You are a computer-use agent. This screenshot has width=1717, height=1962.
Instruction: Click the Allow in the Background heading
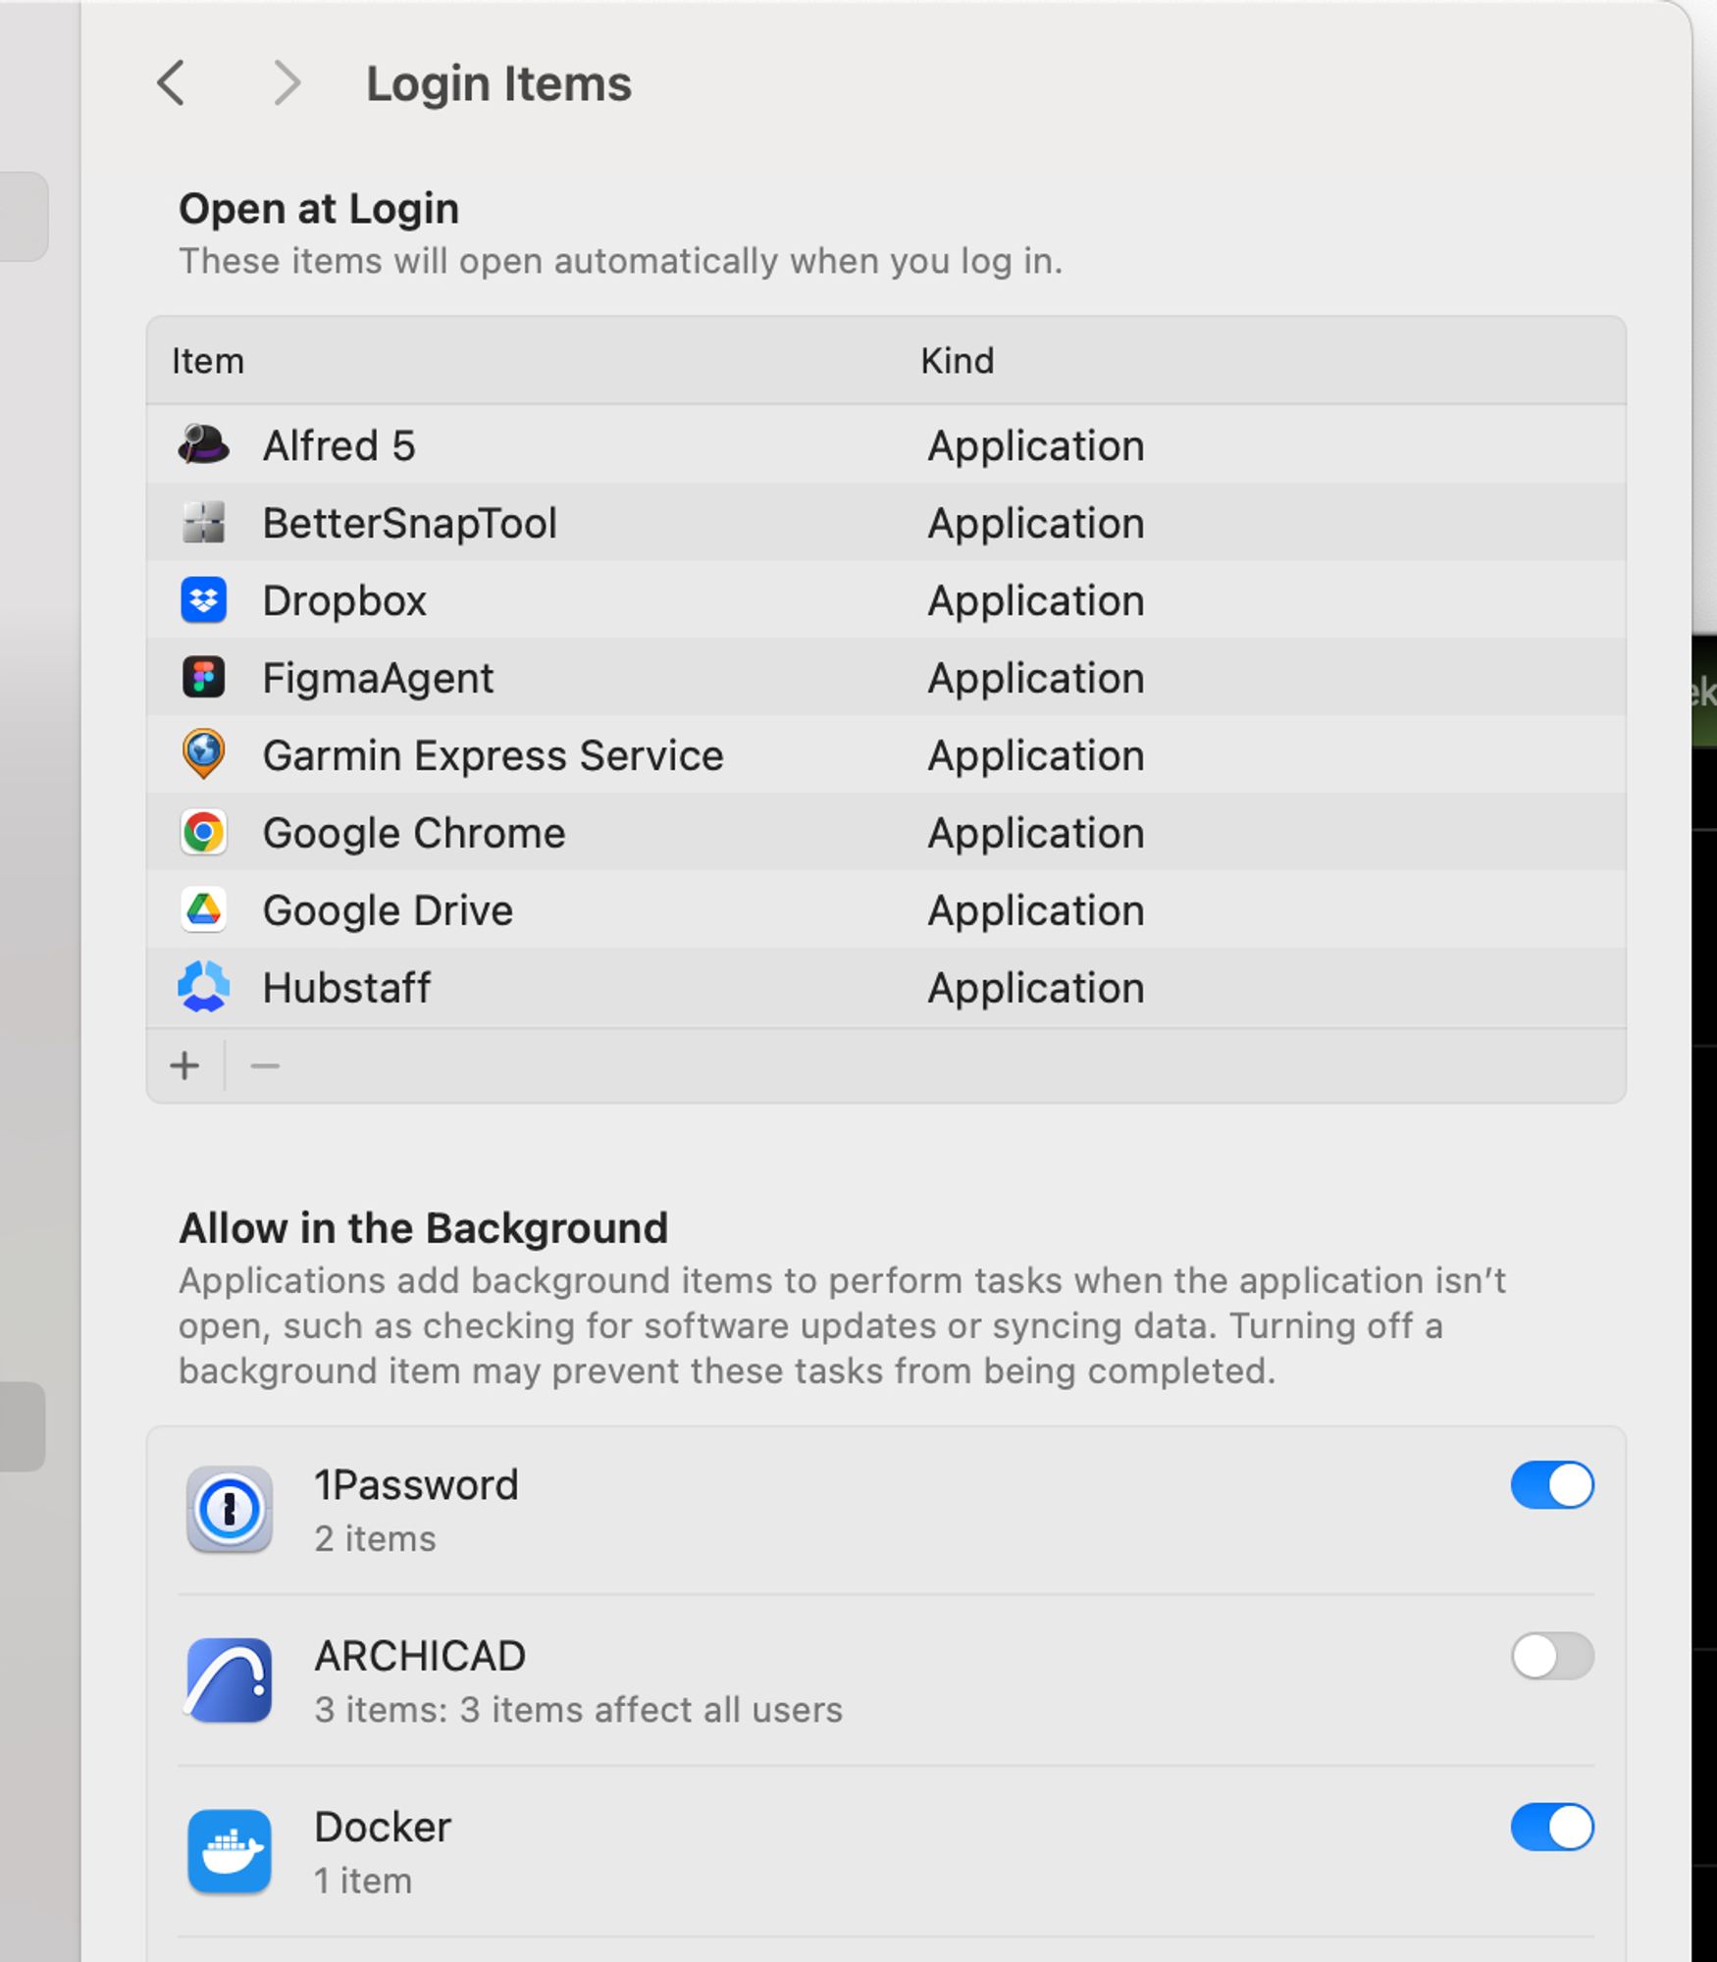point(424,1228)
